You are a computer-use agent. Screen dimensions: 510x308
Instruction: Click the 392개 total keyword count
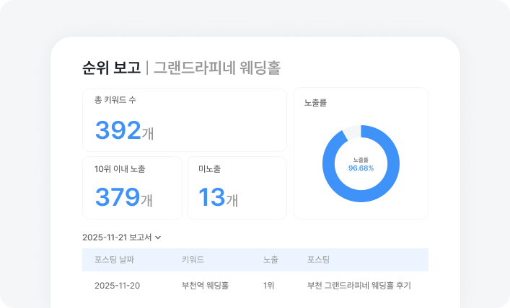pos(124,131)
